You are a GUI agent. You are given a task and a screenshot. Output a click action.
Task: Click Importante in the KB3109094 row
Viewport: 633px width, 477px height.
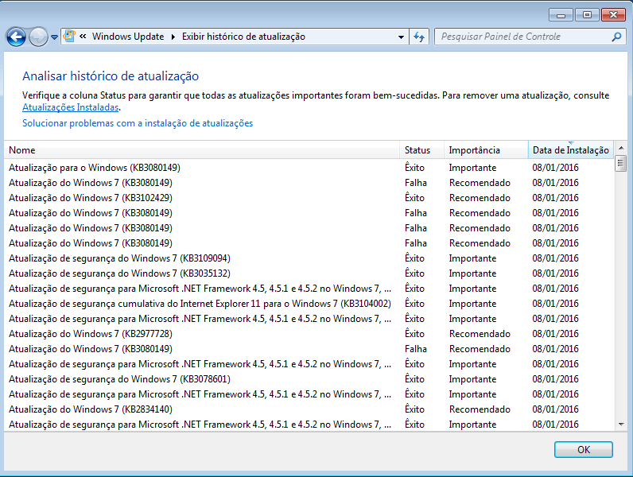[x=472, y=258]
